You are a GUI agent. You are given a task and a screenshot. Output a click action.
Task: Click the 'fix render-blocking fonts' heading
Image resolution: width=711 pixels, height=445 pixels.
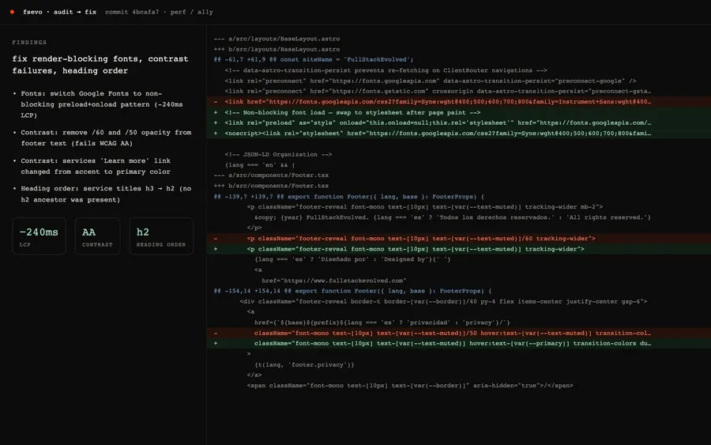coord(100,65)
